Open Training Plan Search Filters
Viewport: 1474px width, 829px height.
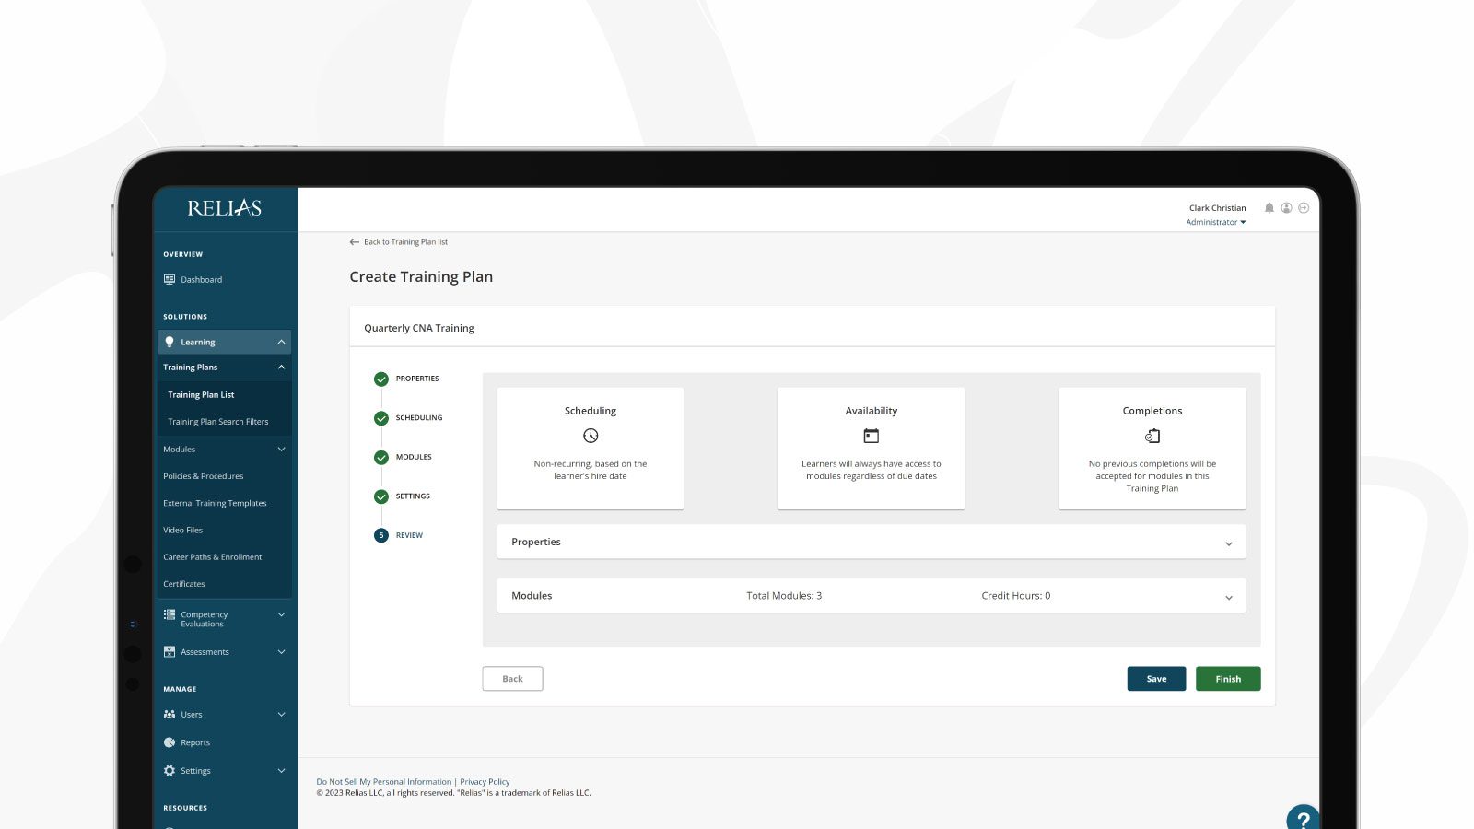(x=218, y=422)
